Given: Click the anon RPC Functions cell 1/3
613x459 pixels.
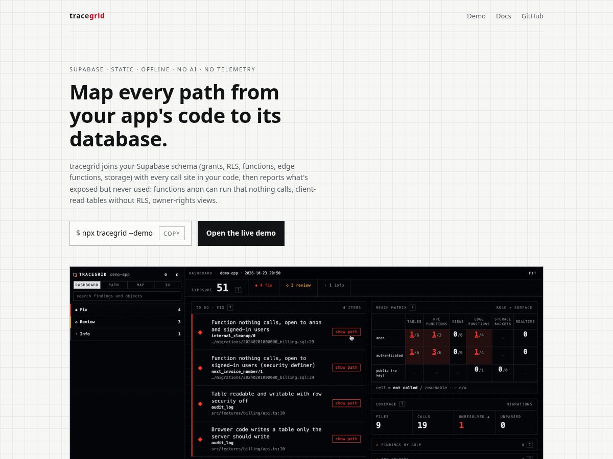Looking at the screenshot, I should [x=436, y=338].
